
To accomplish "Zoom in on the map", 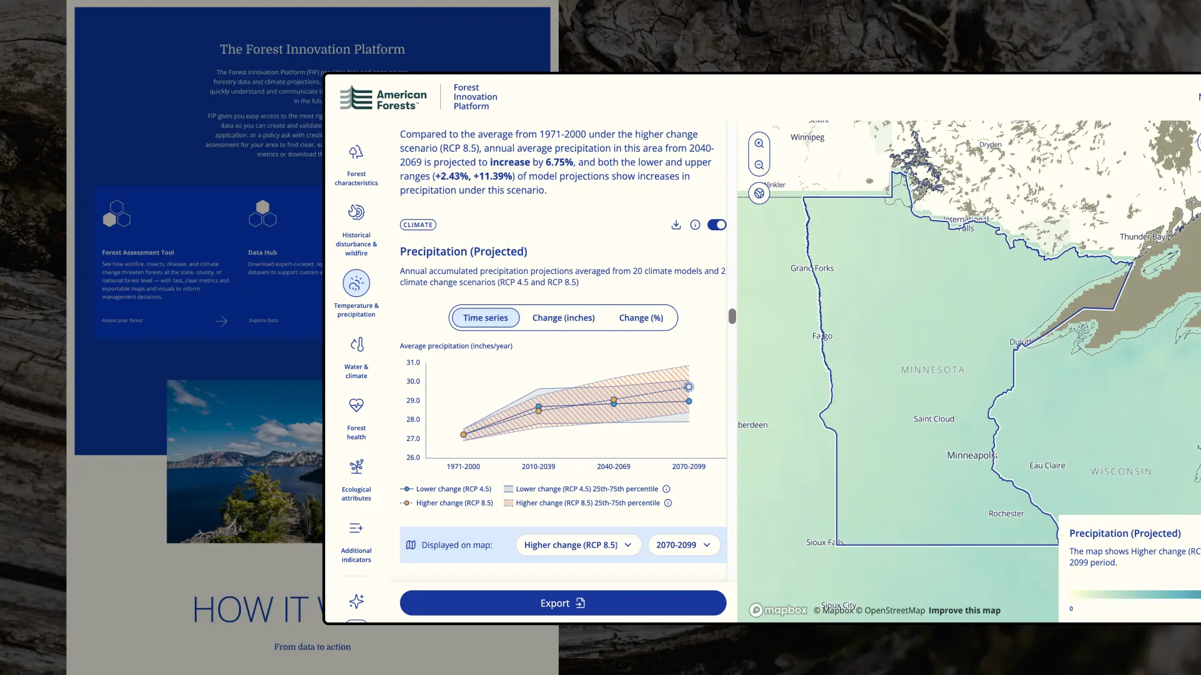I will (759, 143).
